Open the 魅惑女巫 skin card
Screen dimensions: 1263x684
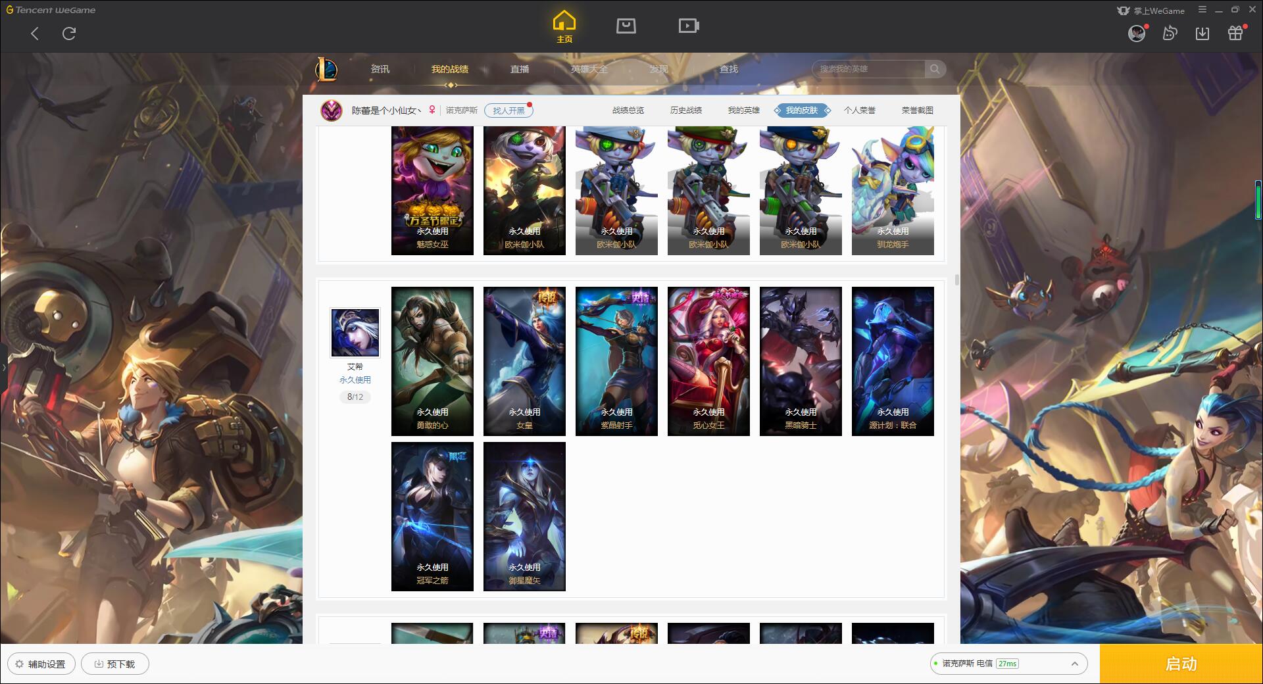[432, 191]
